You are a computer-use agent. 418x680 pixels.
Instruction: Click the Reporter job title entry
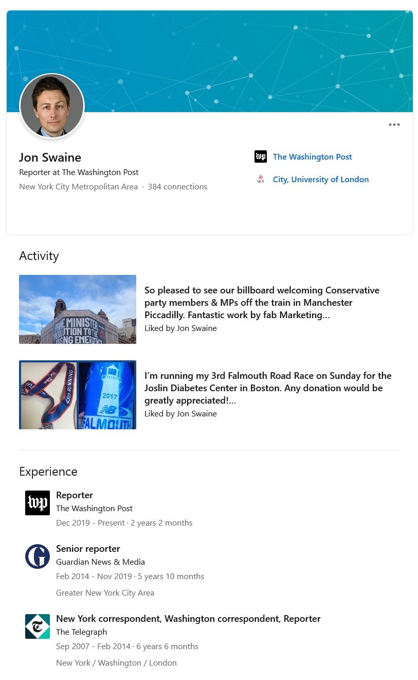tap(75, 495)
